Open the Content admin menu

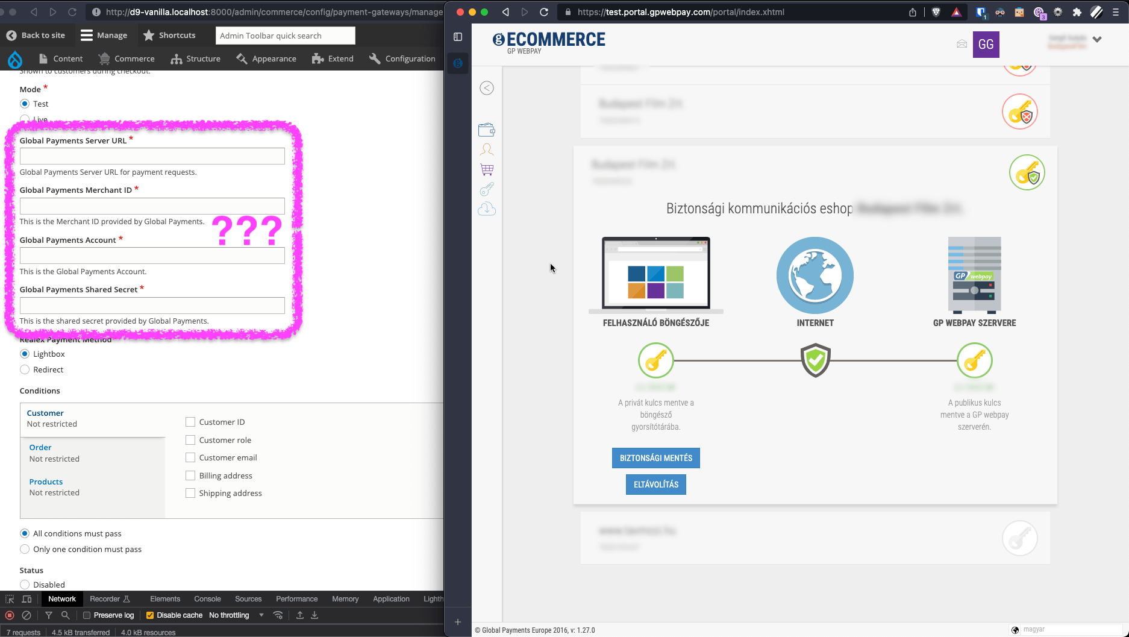coord(60,58)
